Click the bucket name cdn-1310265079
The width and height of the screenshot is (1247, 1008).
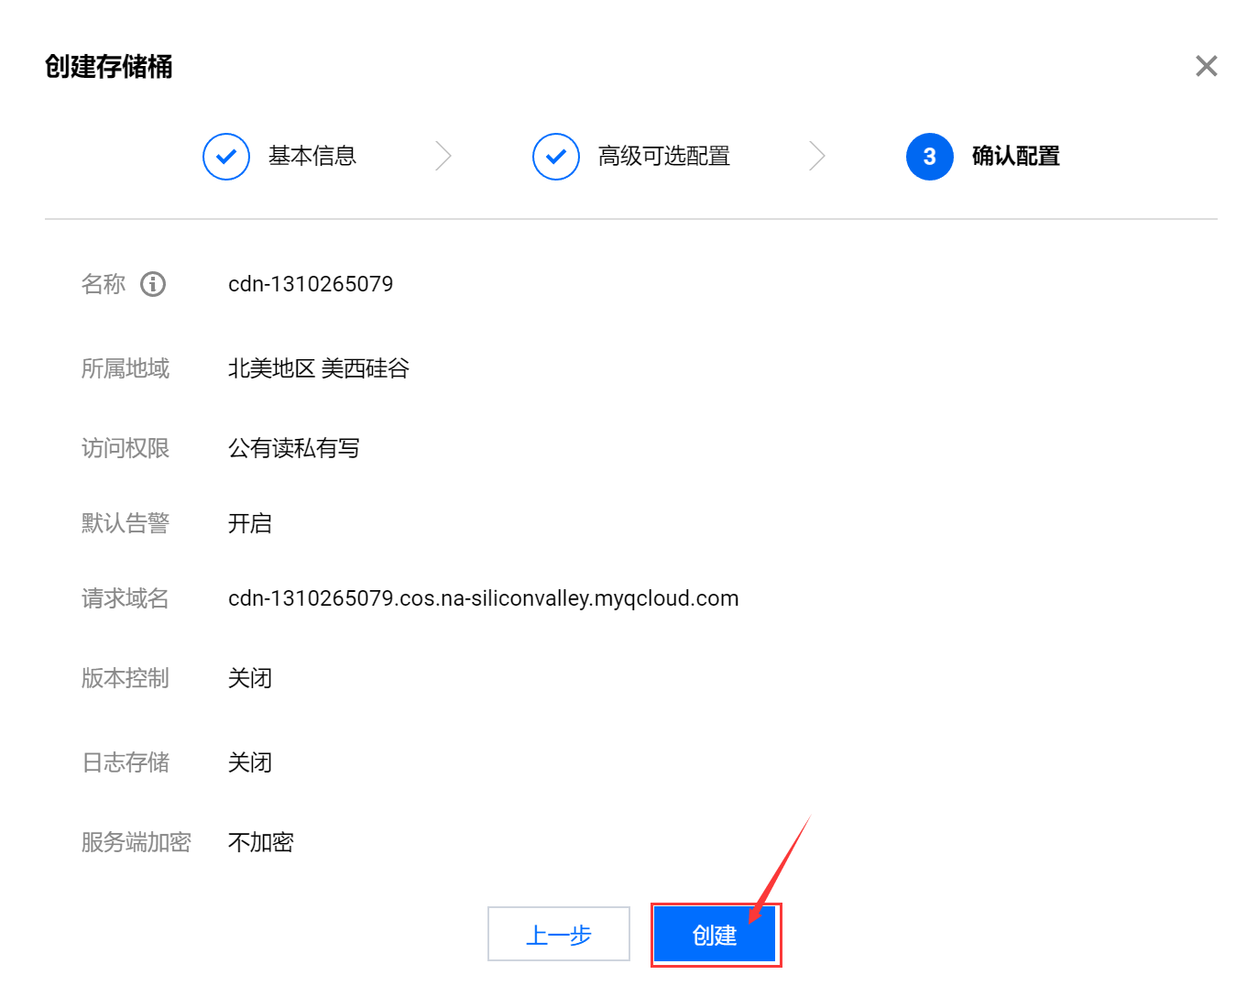pyautogui.click(x=311, y=284)
